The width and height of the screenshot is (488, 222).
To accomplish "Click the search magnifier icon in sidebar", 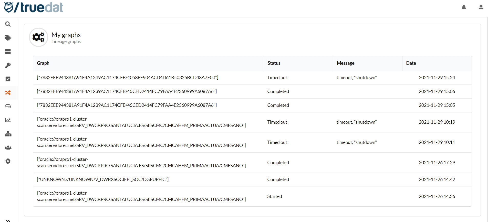I will pos(8,24).
